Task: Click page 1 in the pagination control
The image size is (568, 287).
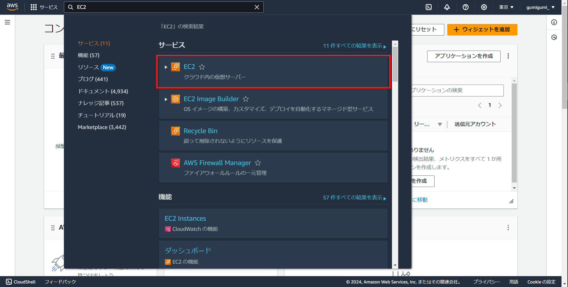Action: pyautogui.click(x=490, y=105)
